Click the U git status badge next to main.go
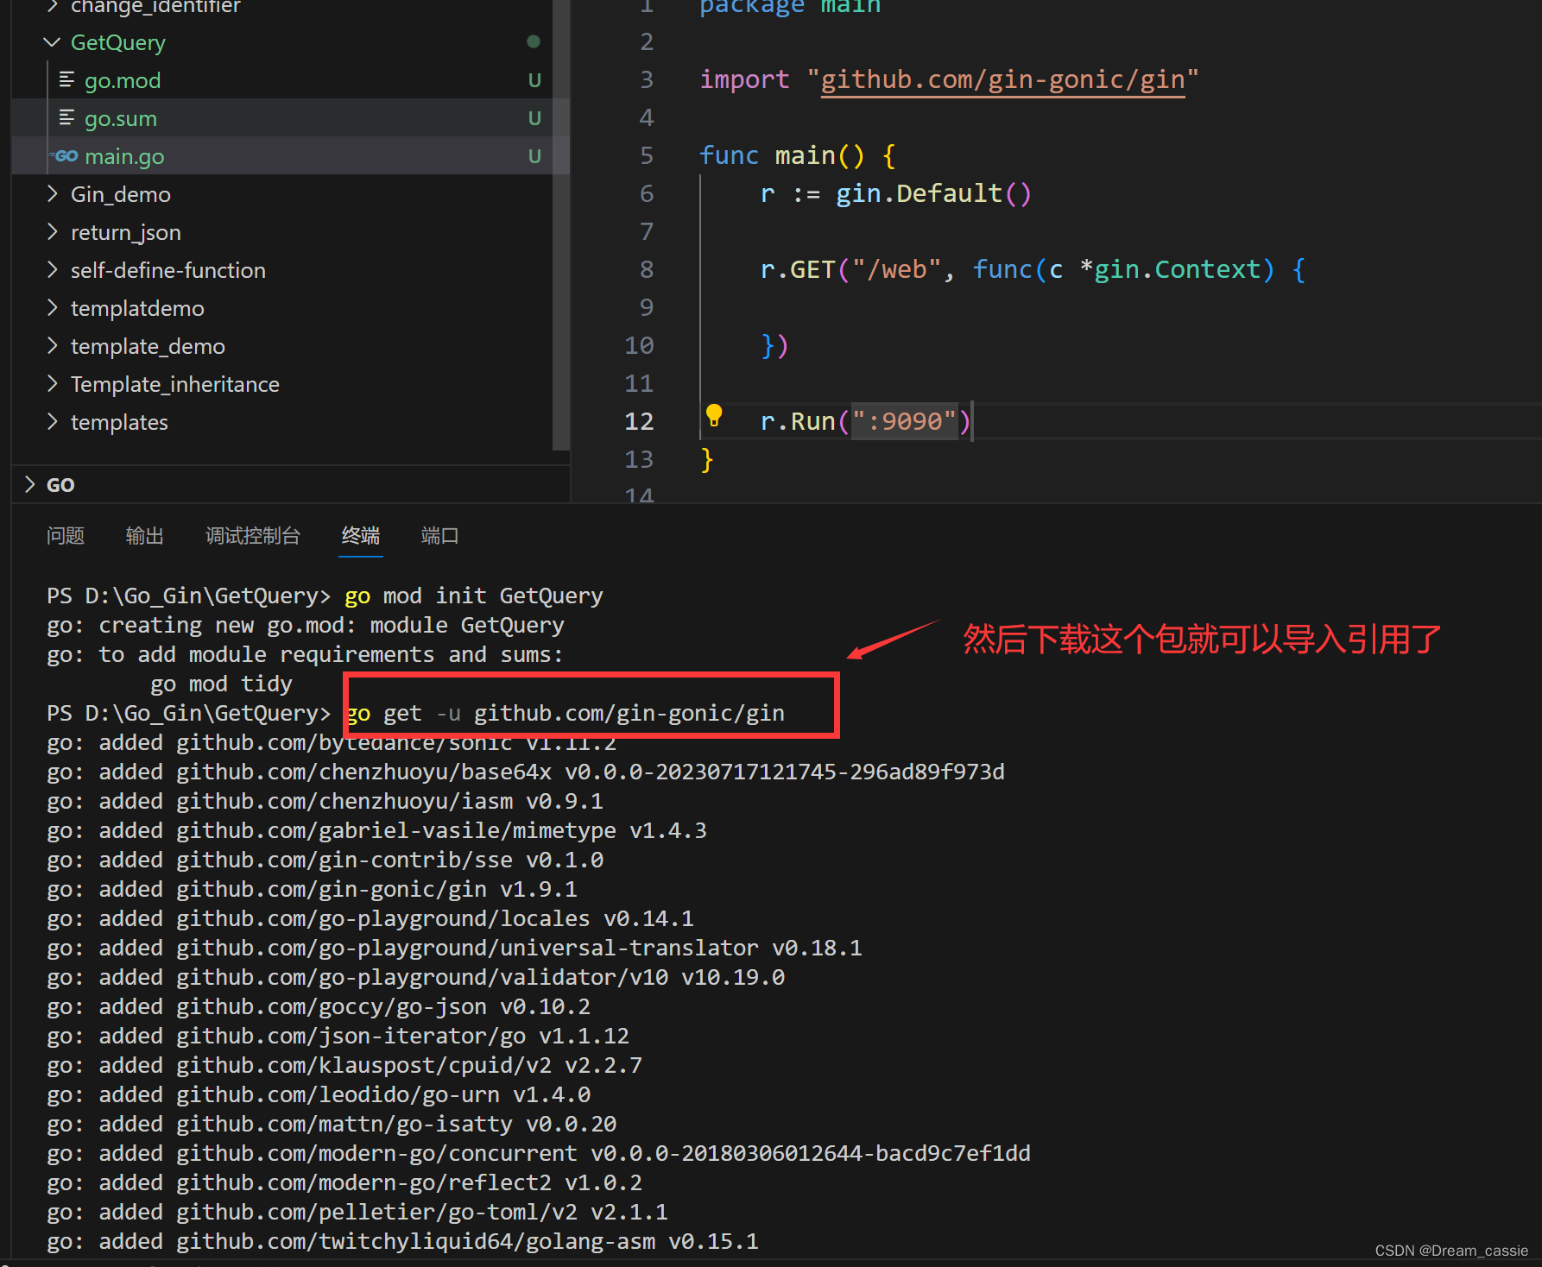The width and height of the screenshot is (1542, 1267). (534, 156)
